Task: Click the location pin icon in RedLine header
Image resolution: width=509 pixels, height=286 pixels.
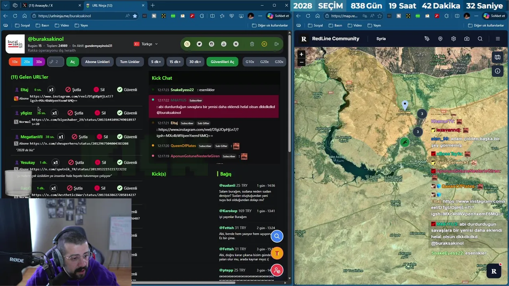Action: (440, 39)
